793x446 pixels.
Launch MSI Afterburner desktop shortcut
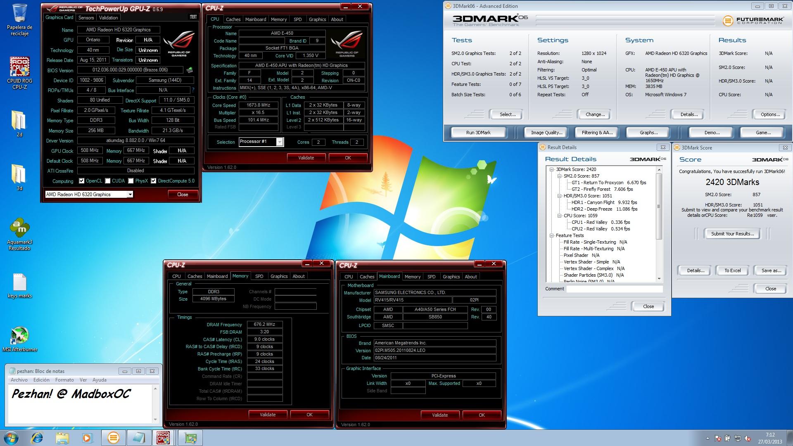(19, 339)
